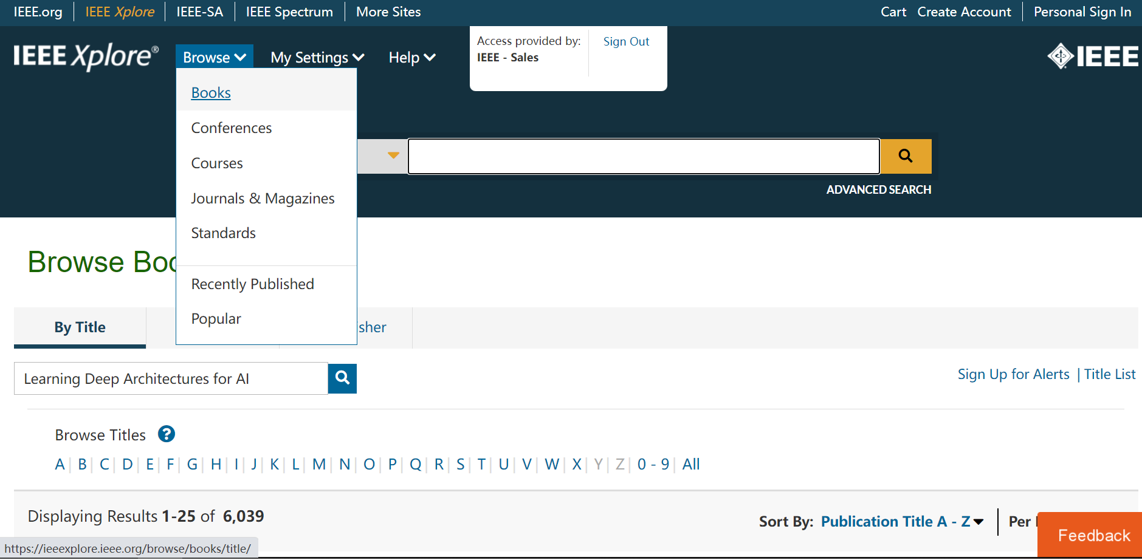Filter titles by letter M
Screen dimensions: 1142x560
(318, 465)
